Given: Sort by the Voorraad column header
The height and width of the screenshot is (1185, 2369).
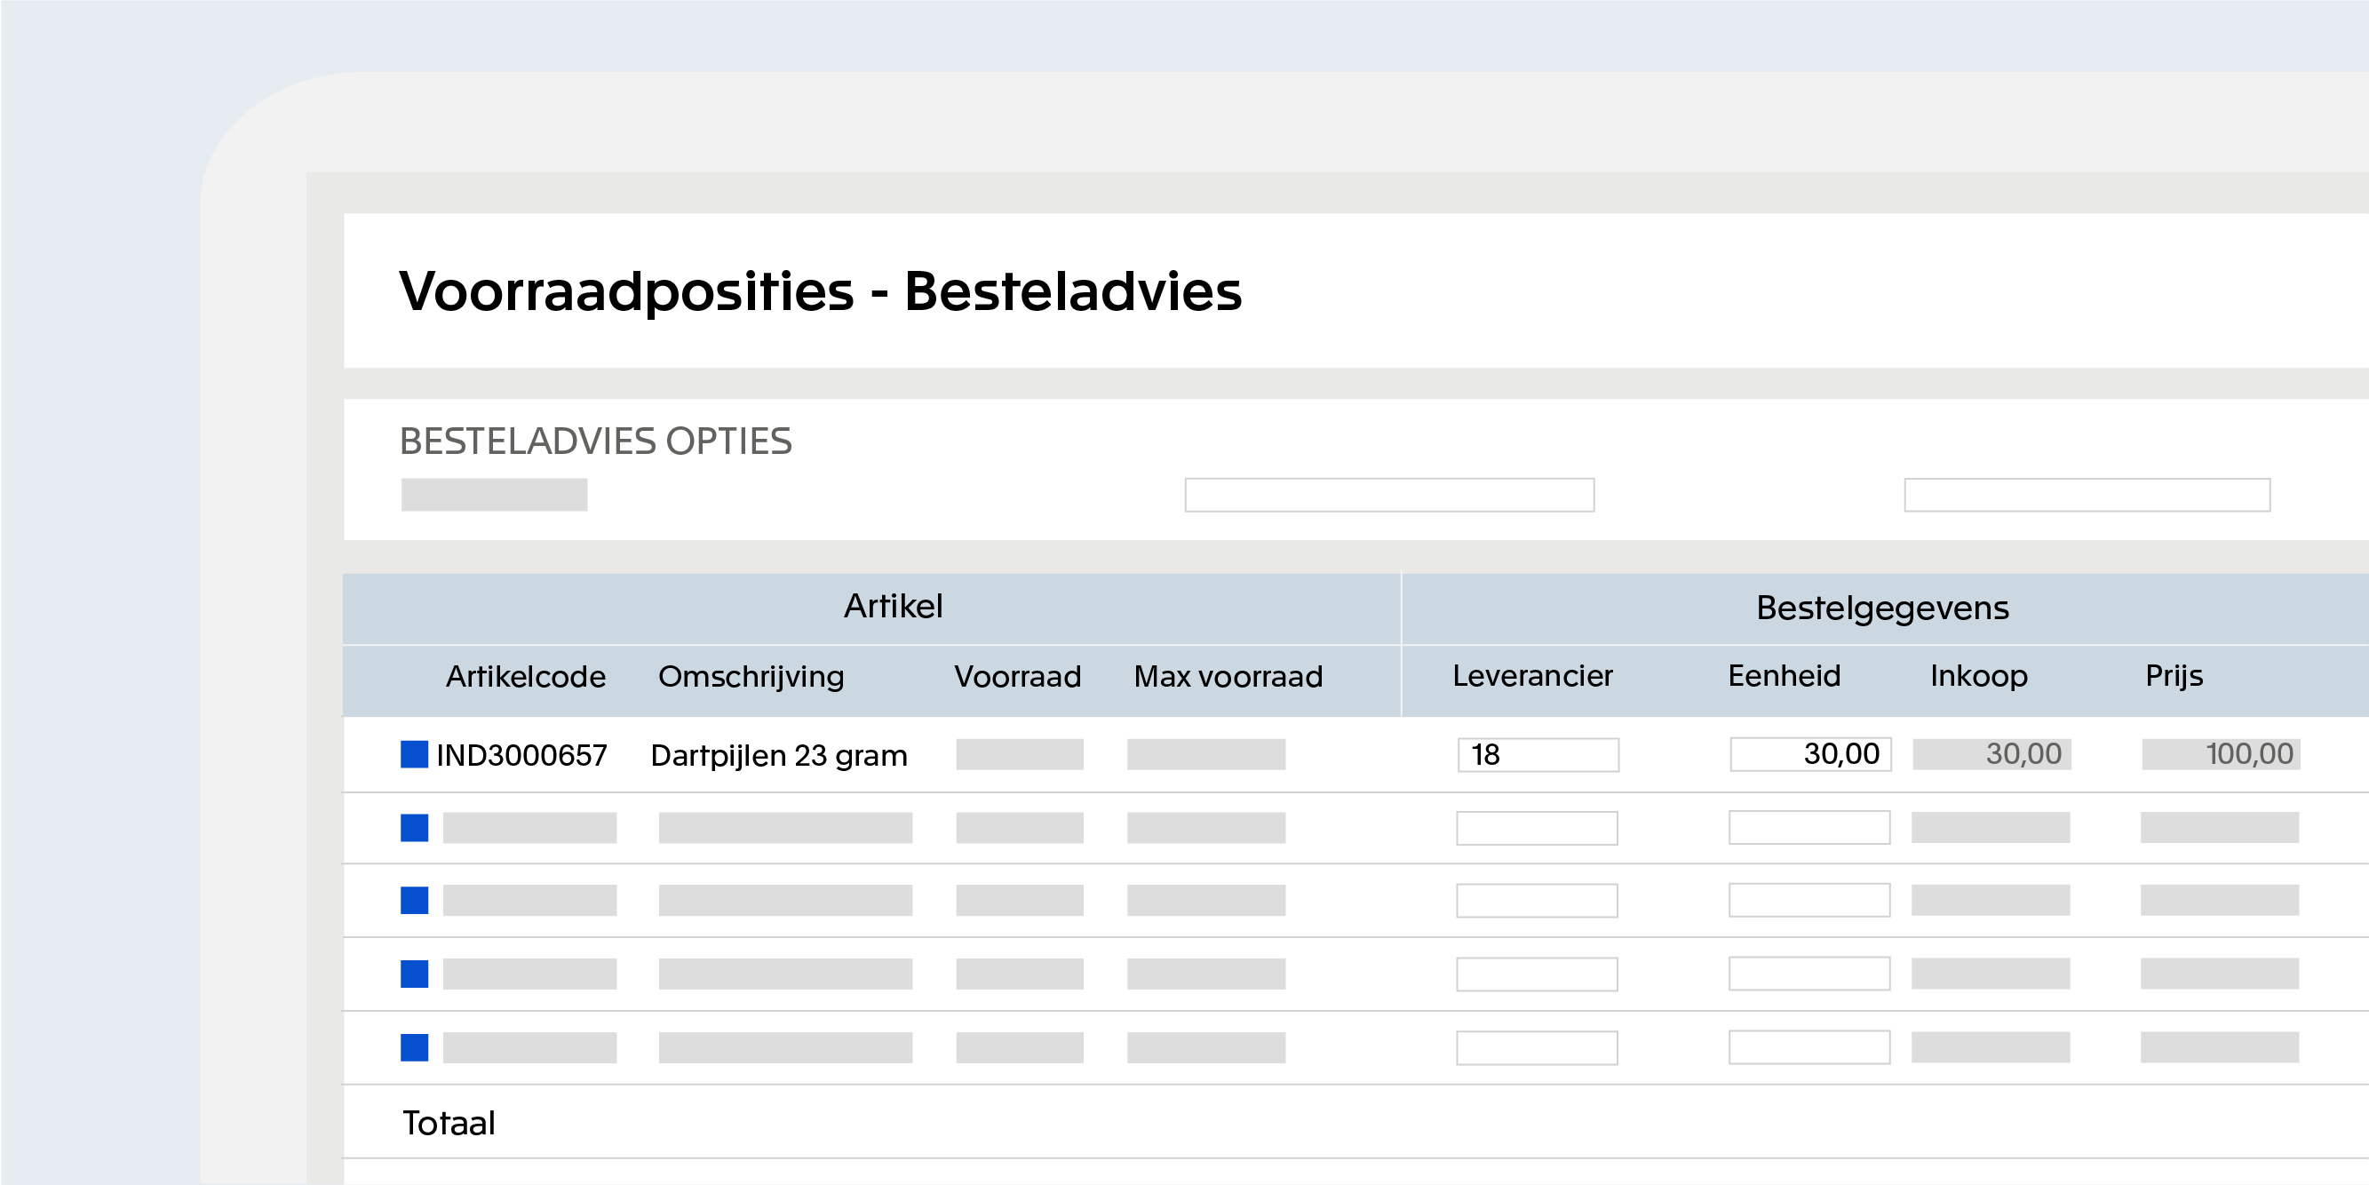Looking at the screenshot, I should click(1017, 677).
